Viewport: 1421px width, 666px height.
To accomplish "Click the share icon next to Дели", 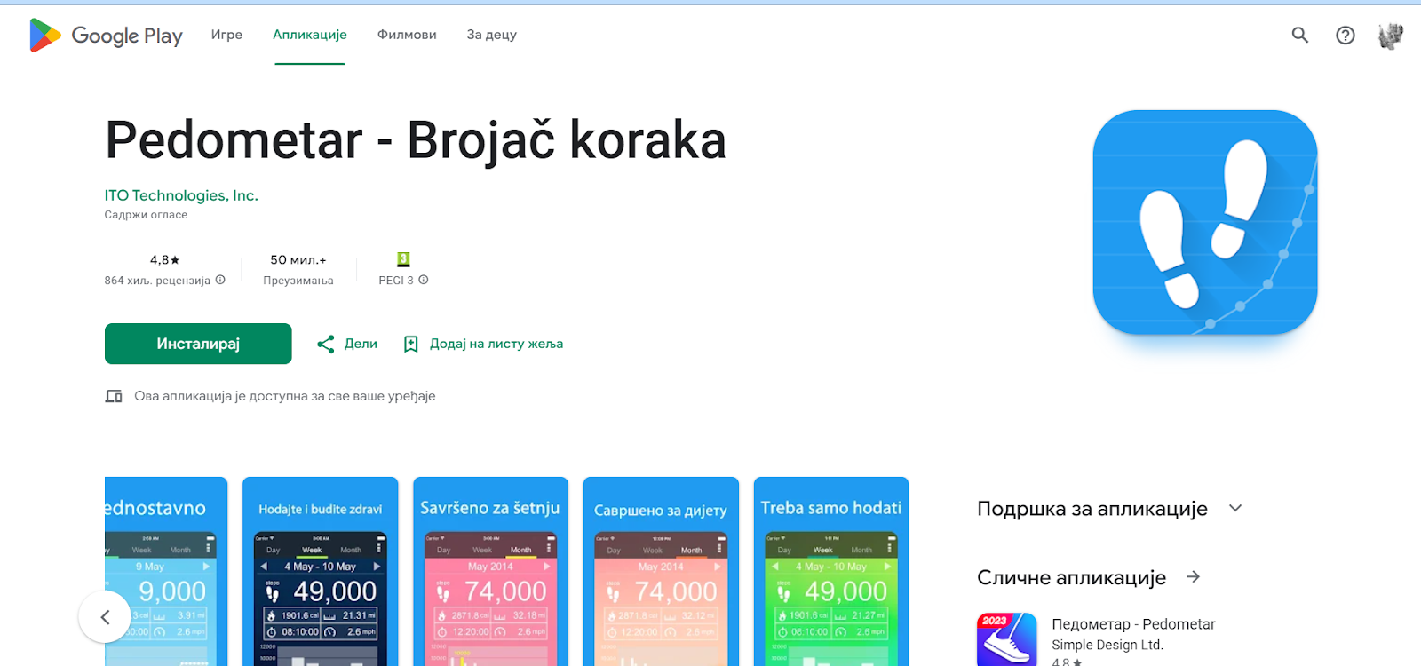I will pyautogui.click(x=326, y=344).
